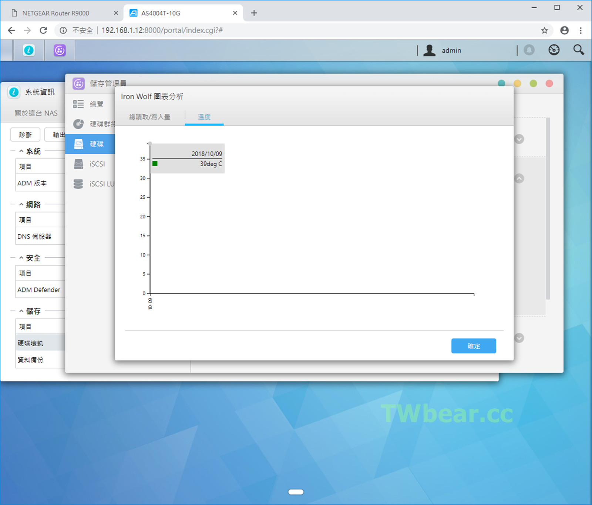Select iSCSI in storage sidebar
The height and width of the screenshot is (505, 592).
[x=97, y=164]
